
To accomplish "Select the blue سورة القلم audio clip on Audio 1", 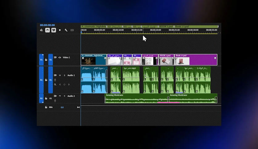I will (100, 80).
